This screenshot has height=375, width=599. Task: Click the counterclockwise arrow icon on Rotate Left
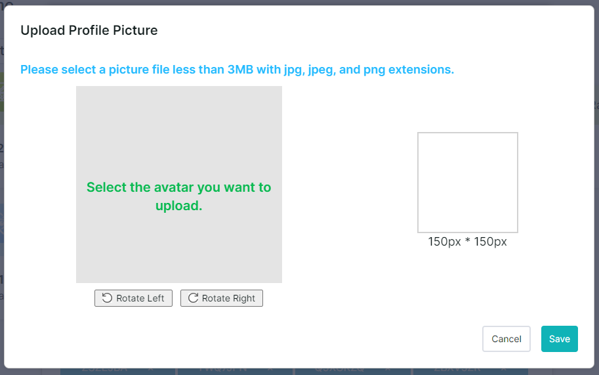(x=107, y=298)
